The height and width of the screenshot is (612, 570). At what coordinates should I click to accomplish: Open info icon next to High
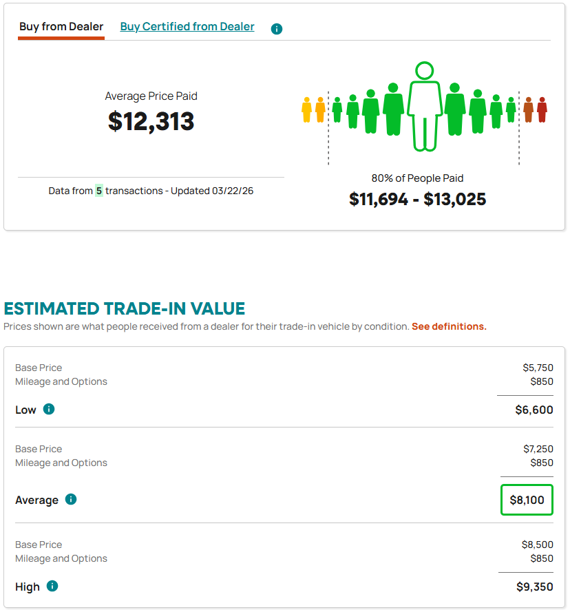[52, 587]
